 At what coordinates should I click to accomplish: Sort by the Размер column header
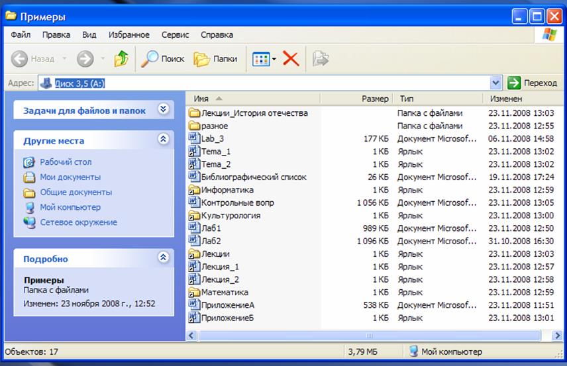[x=375, y=99]
